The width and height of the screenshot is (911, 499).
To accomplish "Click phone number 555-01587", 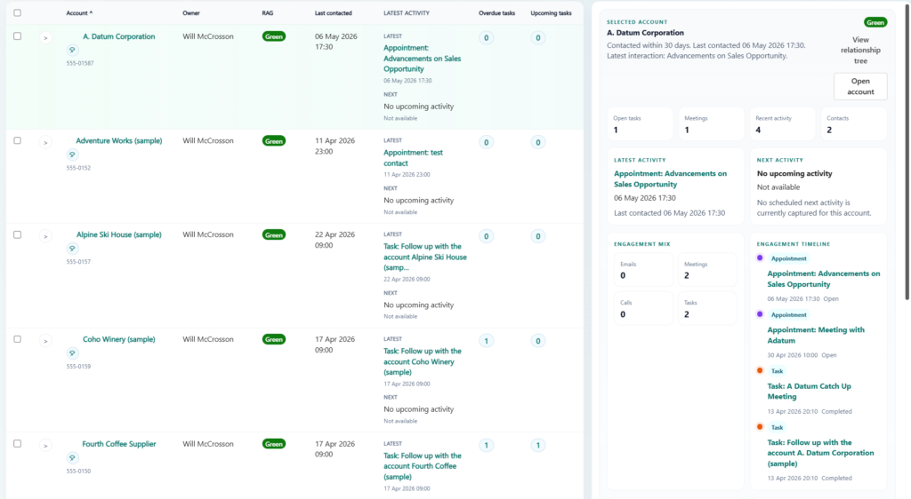I will [x=79, y=63].
